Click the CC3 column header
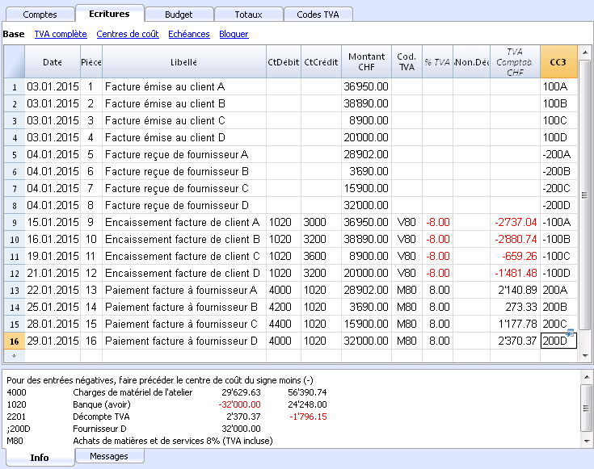The width and height of the screenshot is (594, 469). pos(558,61)
